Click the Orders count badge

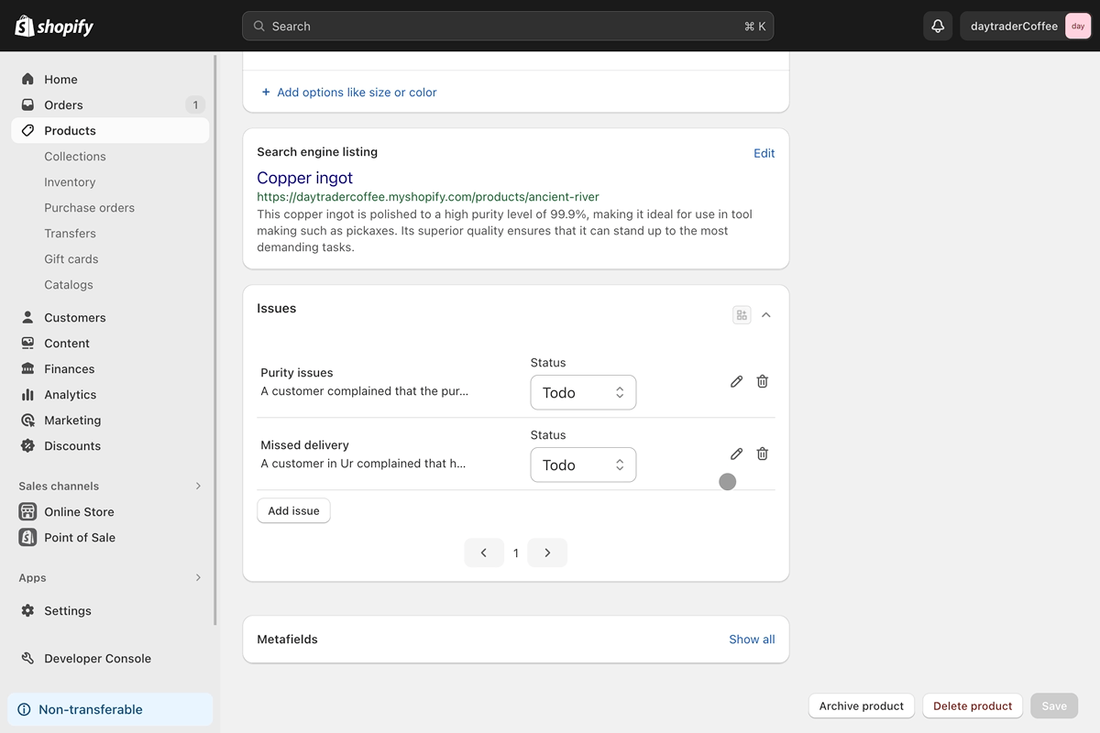194,105
